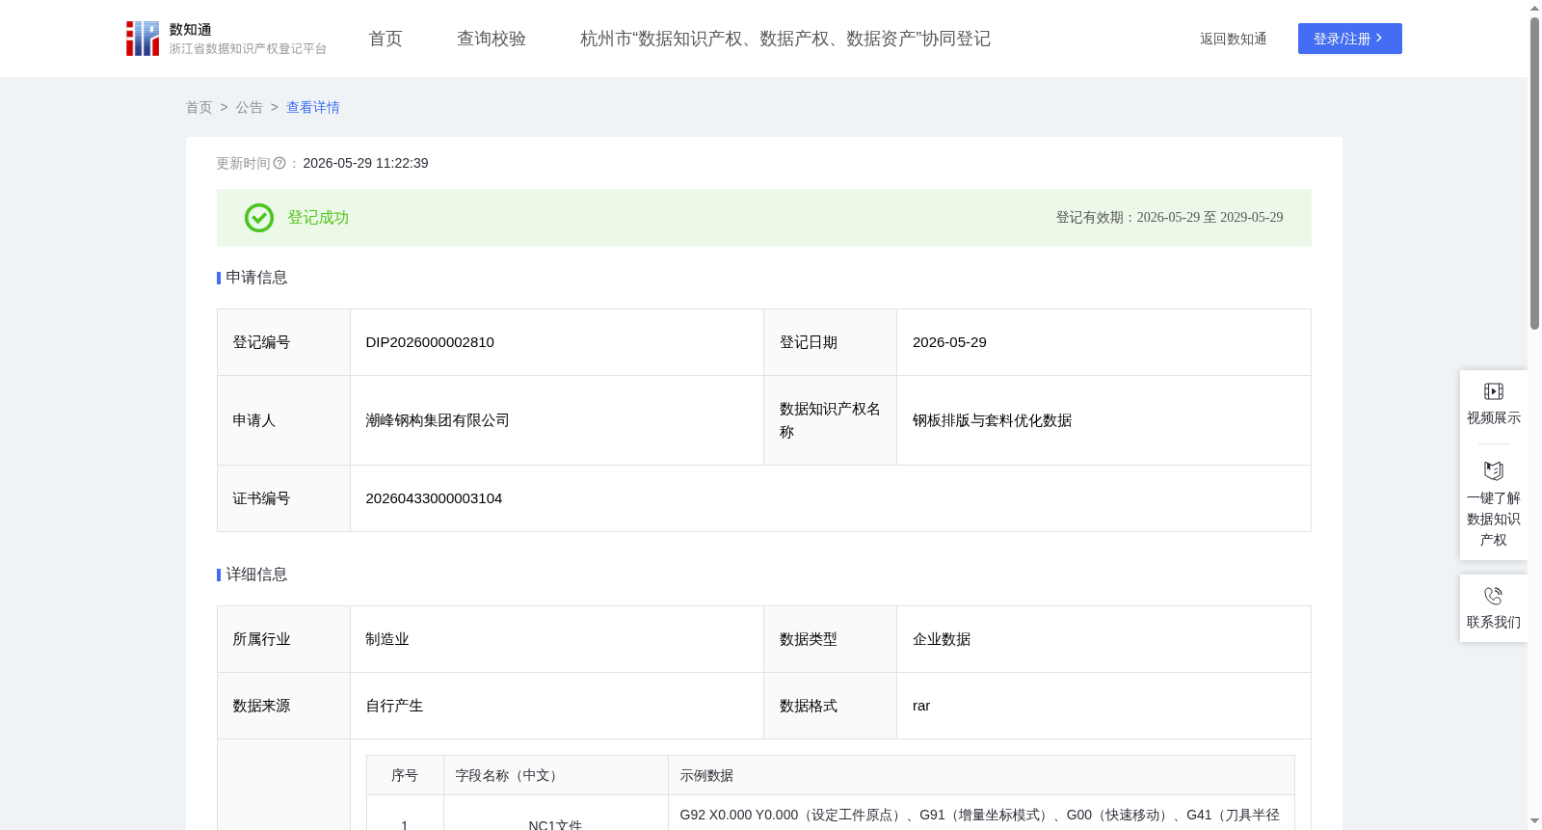The width and height of the screenshot is (1542, 830).
Task: Click the 数据格式 label cell
Action: coord(831,706)
